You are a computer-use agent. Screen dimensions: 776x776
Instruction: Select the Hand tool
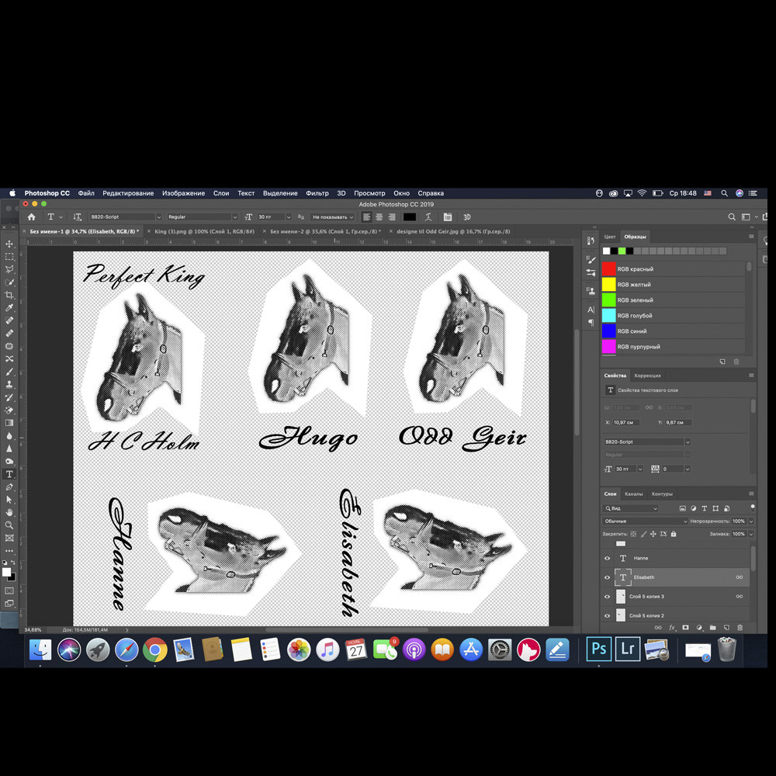9,512
